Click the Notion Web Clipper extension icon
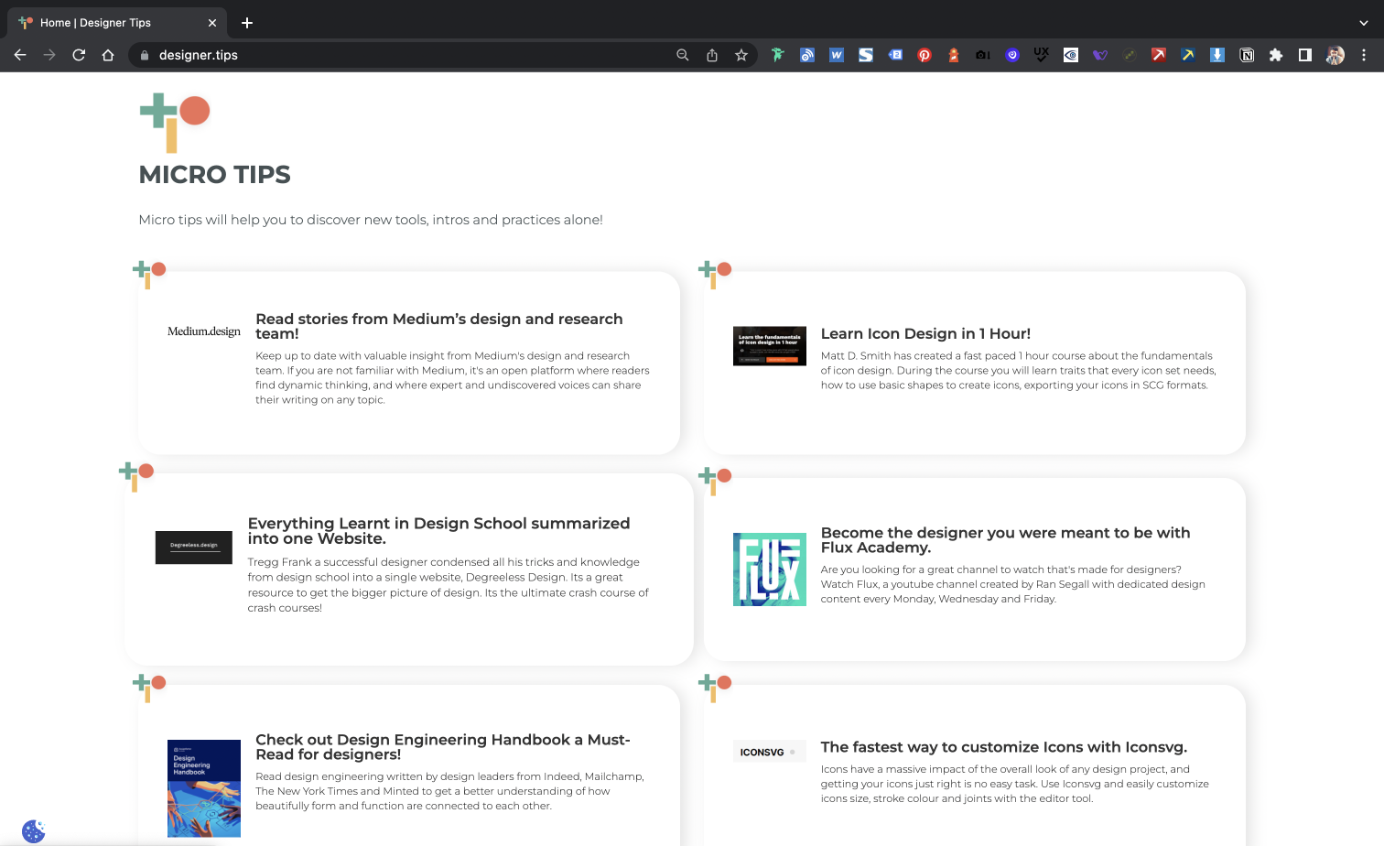This screenshot has width=1384, height=846. click(x=1247, y=55)
